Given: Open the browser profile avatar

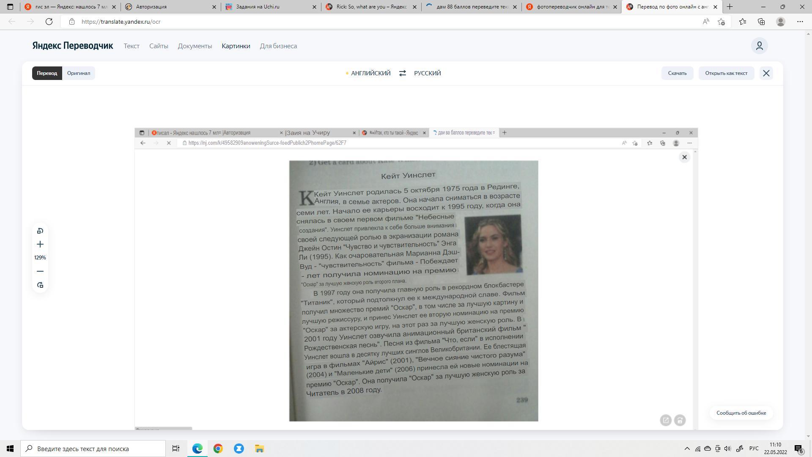Looking at the screenshot, I should click(781, 22).
